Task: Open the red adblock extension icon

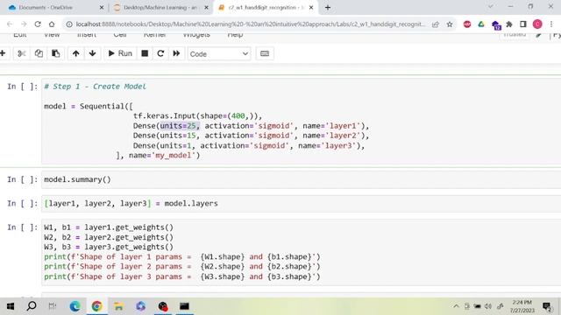Action: (x=467, y=24)
